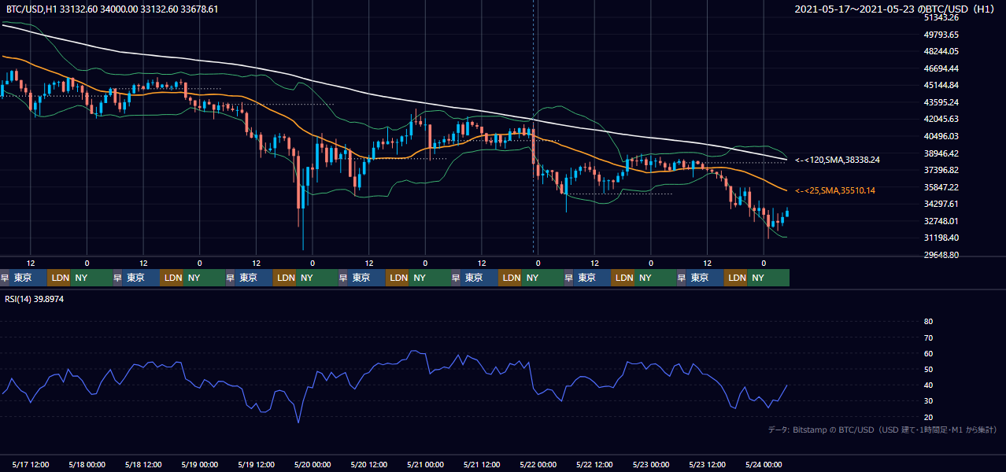Click the 5/18 00:00 date label
Screen dimensions: 1006x472
[89, 464]
